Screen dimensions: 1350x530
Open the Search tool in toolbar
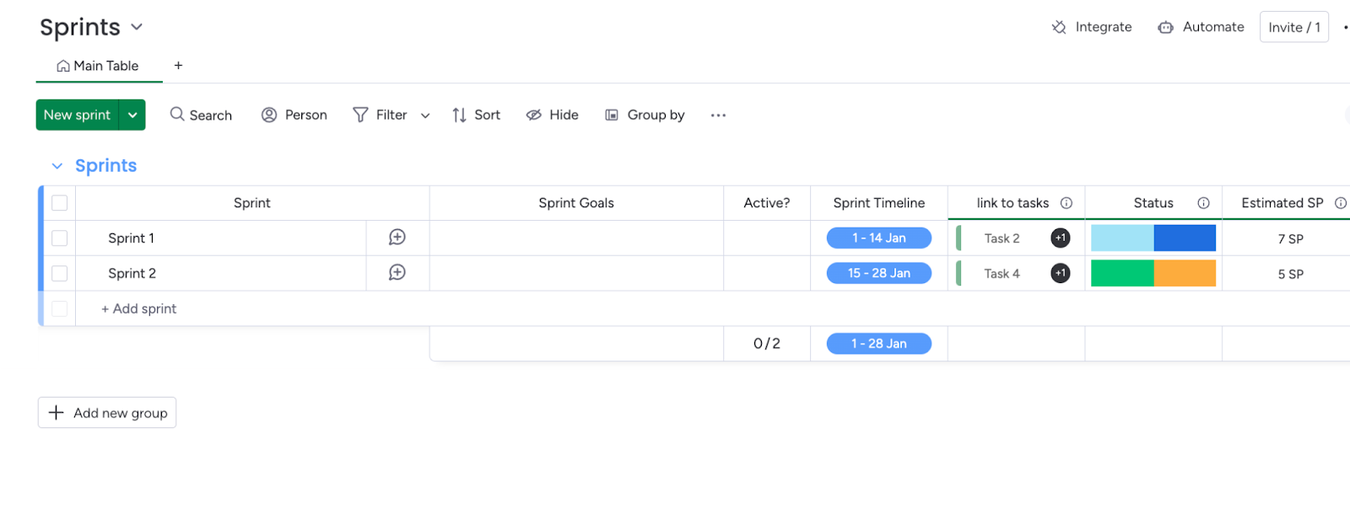coord(201,115)
